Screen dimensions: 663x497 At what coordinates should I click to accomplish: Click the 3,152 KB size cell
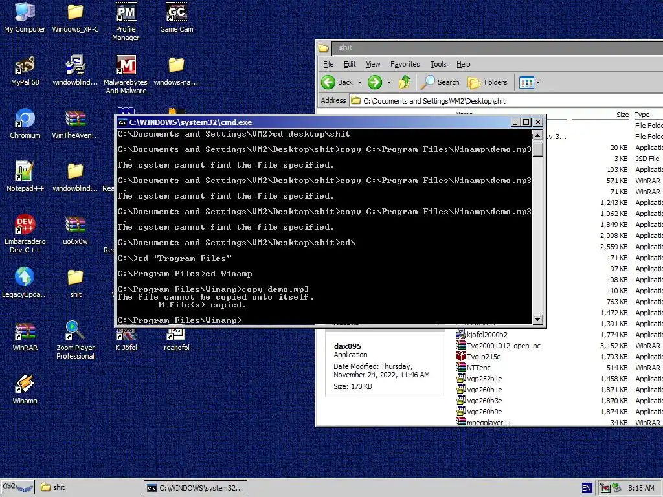point(614,346)
